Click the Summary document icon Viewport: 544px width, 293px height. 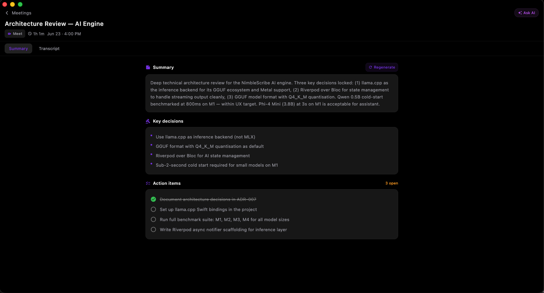pos(148,67)
